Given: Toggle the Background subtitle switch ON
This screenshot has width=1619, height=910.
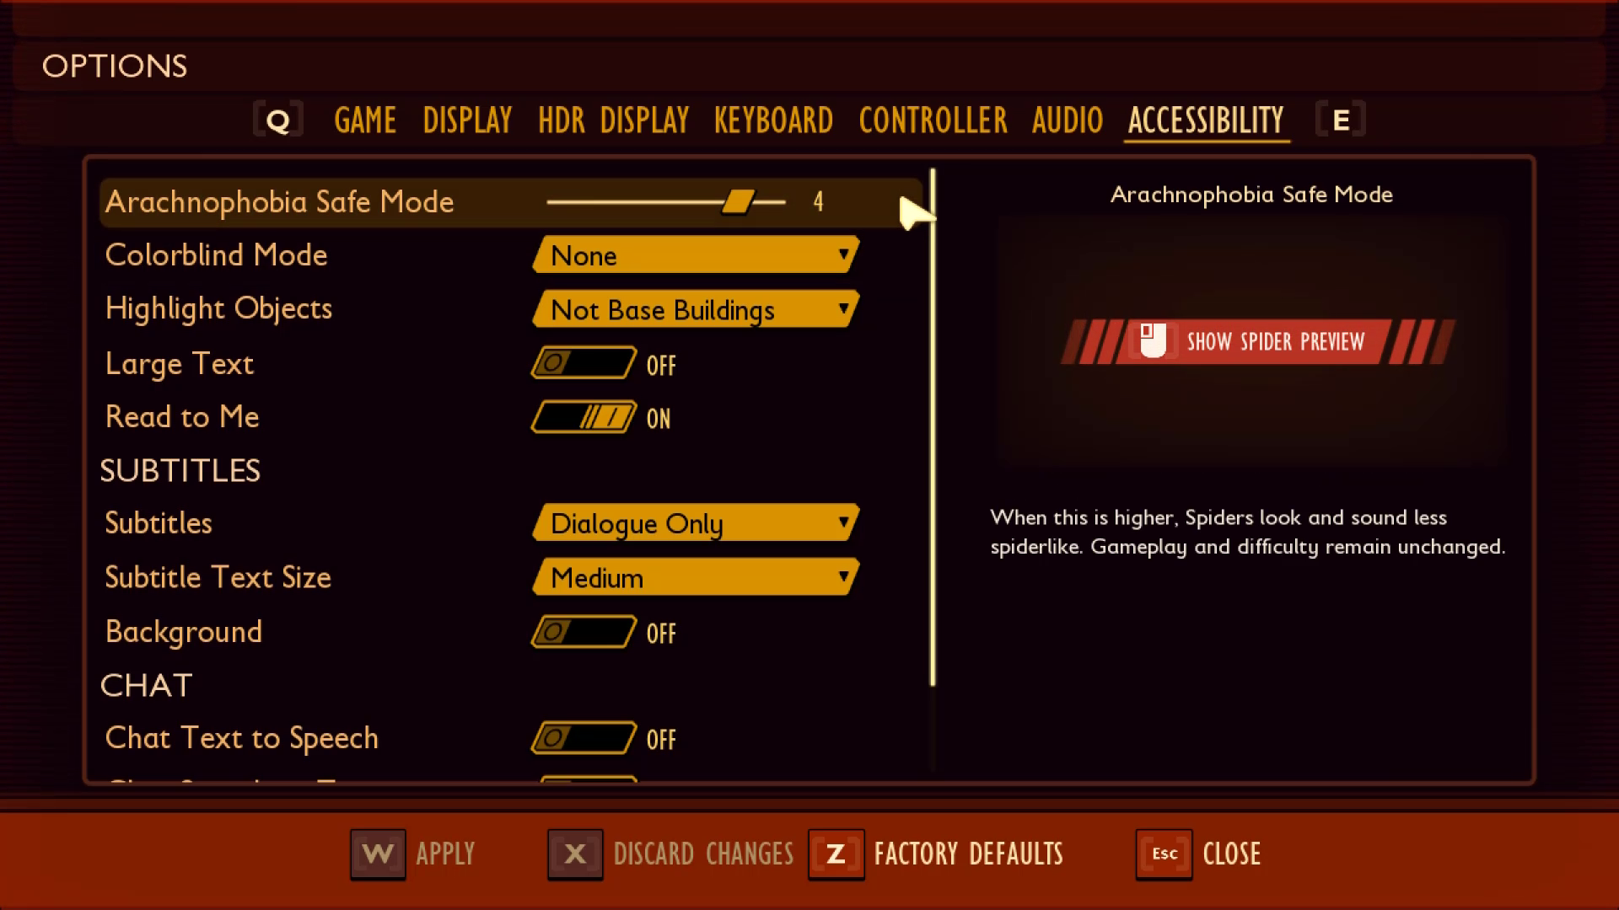Looking at the screenshot, I should coord(582,632).
